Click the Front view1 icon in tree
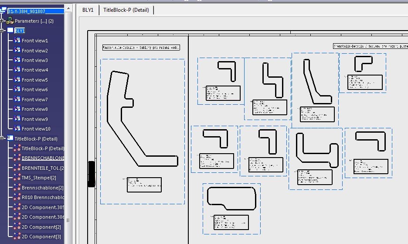This screenshot has width=408, height=244. [17, 40]
